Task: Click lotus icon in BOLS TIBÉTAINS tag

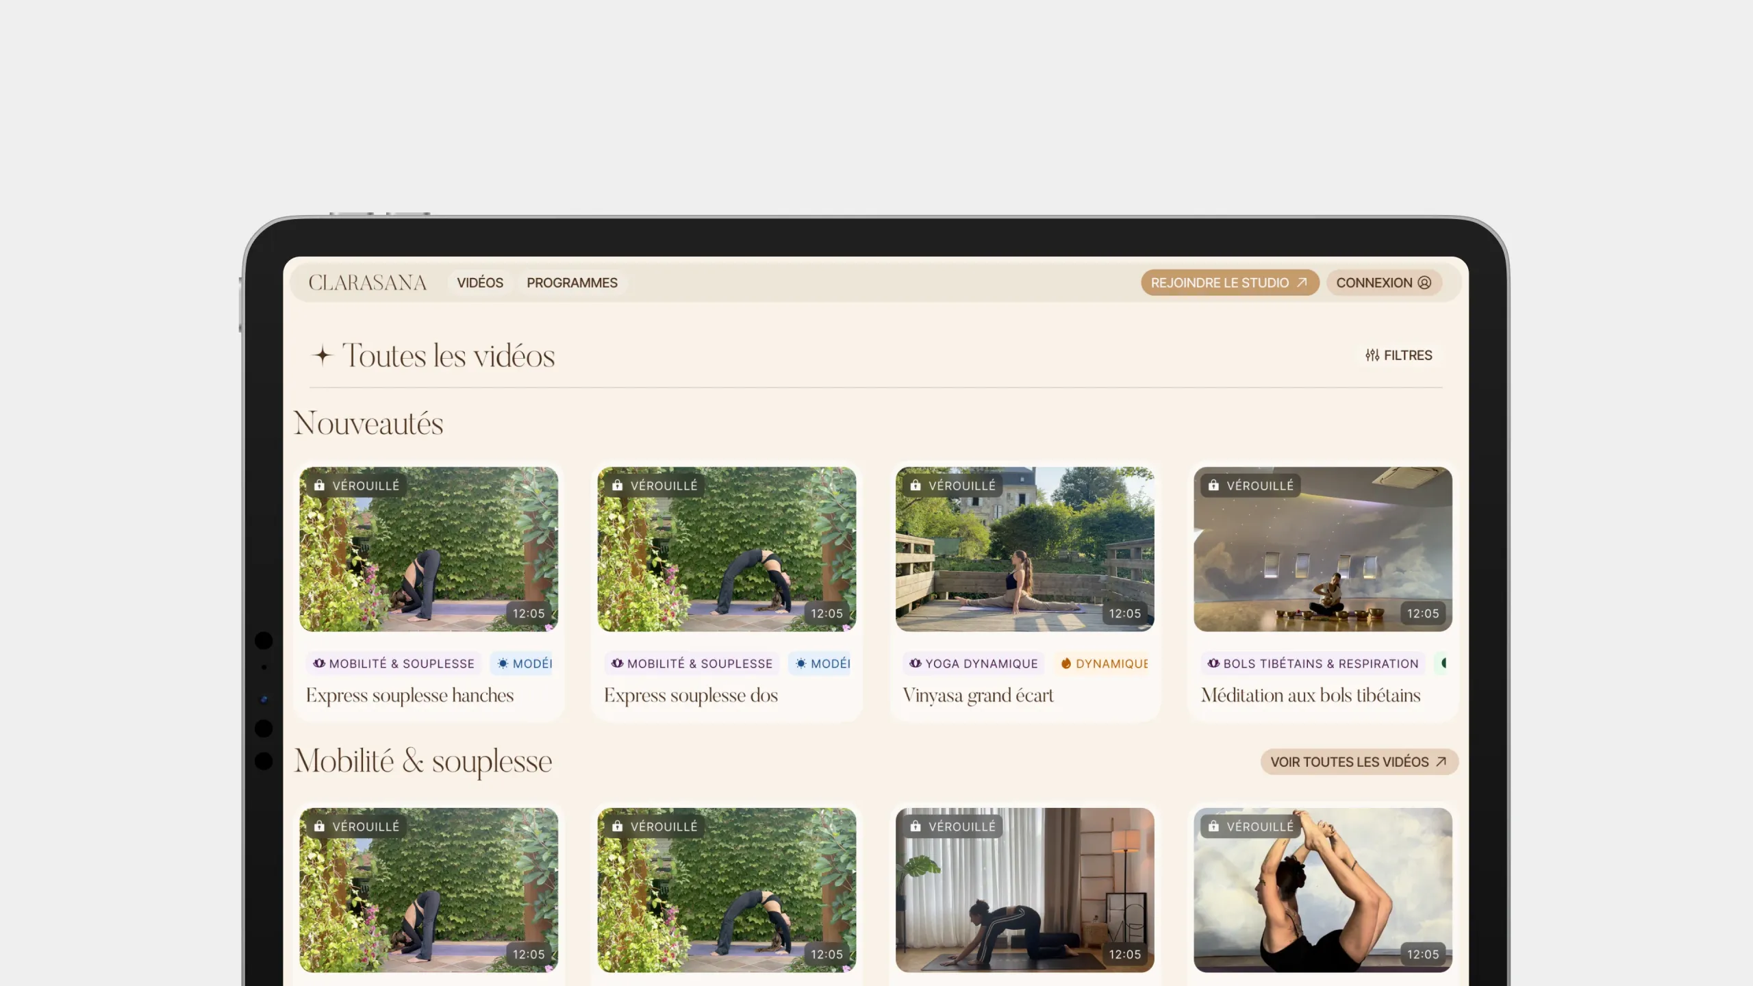Action: (1213, 663)
